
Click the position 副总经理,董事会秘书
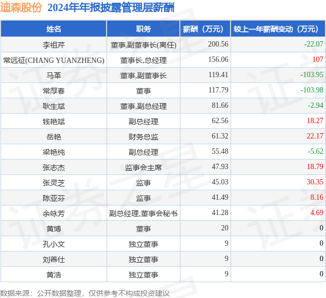coord(143,213)
